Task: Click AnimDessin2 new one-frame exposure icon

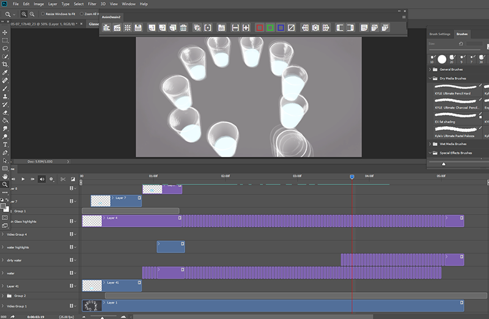Action: click(152, 28)
